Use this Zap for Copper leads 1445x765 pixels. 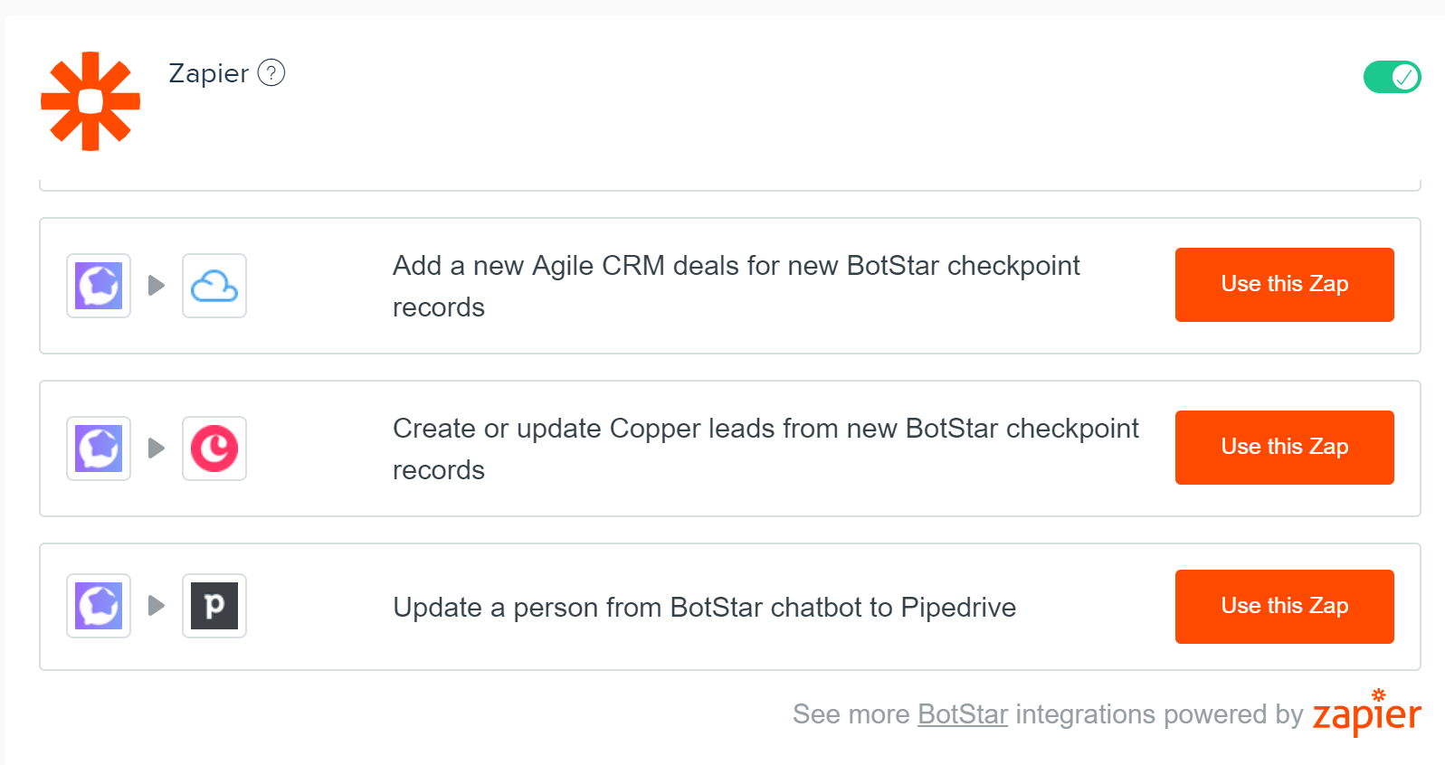point(1284,448)
